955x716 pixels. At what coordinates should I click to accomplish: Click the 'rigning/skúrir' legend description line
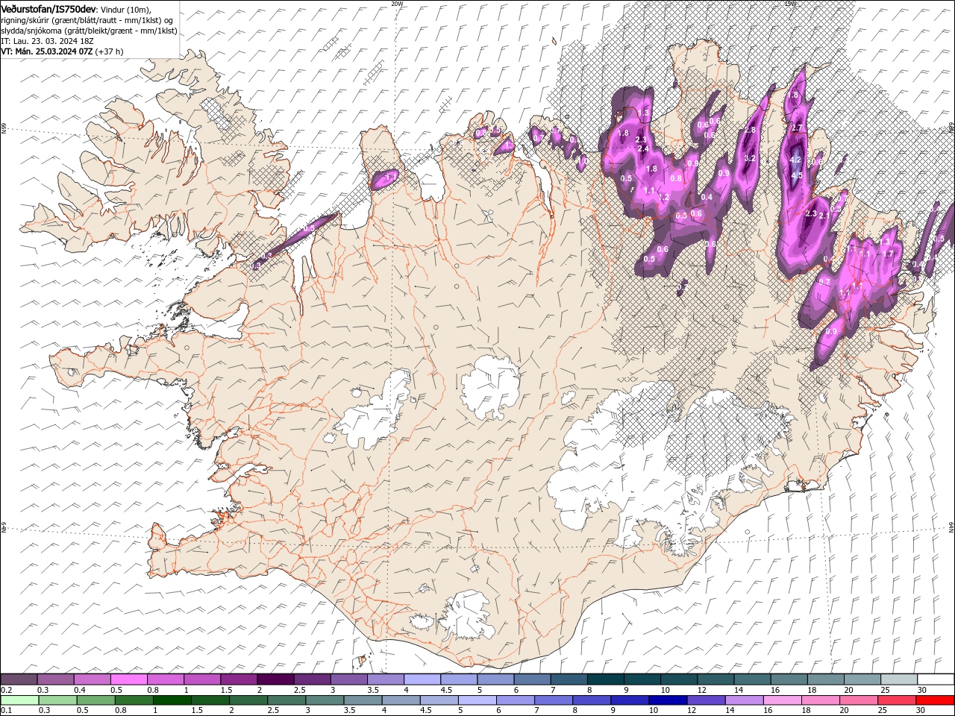pos(88,20)
